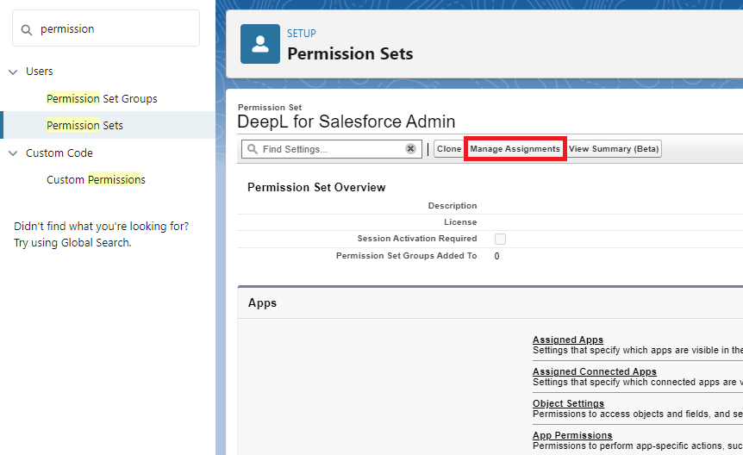Click the magnifier icon in Quick Find

(27, 29)
